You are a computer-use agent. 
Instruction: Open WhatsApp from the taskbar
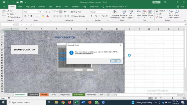pyautogui.click(x=97, y=102)
